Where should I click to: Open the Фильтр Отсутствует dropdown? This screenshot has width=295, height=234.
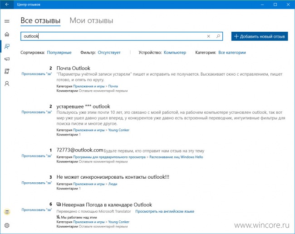pyautogui.click(x=109, y=53)
